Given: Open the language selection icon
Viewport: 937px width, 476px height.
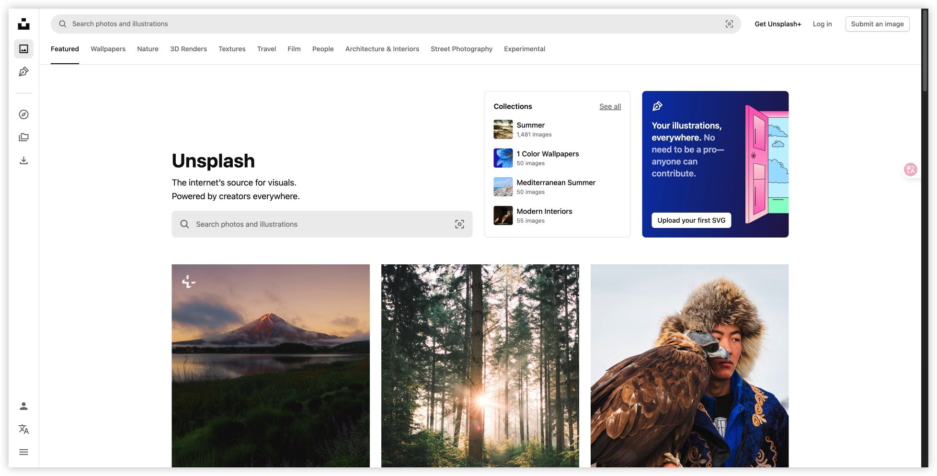Looking at the screenshot, I should click(24, 429).
